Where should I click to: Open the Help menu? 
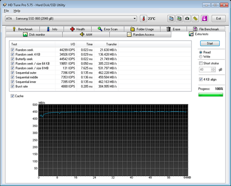tap(17, 11)
